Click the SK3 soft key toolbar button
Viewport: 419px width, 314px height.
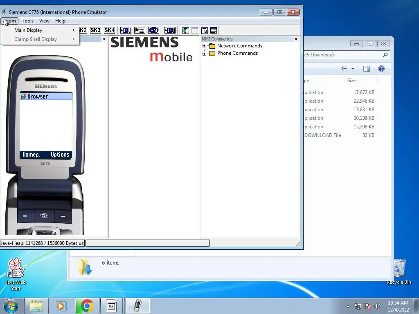click(x=95, y=30)
